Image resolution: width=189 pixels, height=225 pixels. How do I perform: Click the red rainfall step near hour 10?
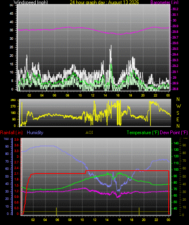point(86,172)
